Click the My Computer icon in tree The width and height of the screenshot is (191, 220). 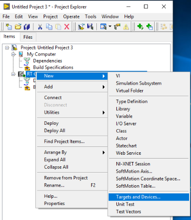[21, 54]
